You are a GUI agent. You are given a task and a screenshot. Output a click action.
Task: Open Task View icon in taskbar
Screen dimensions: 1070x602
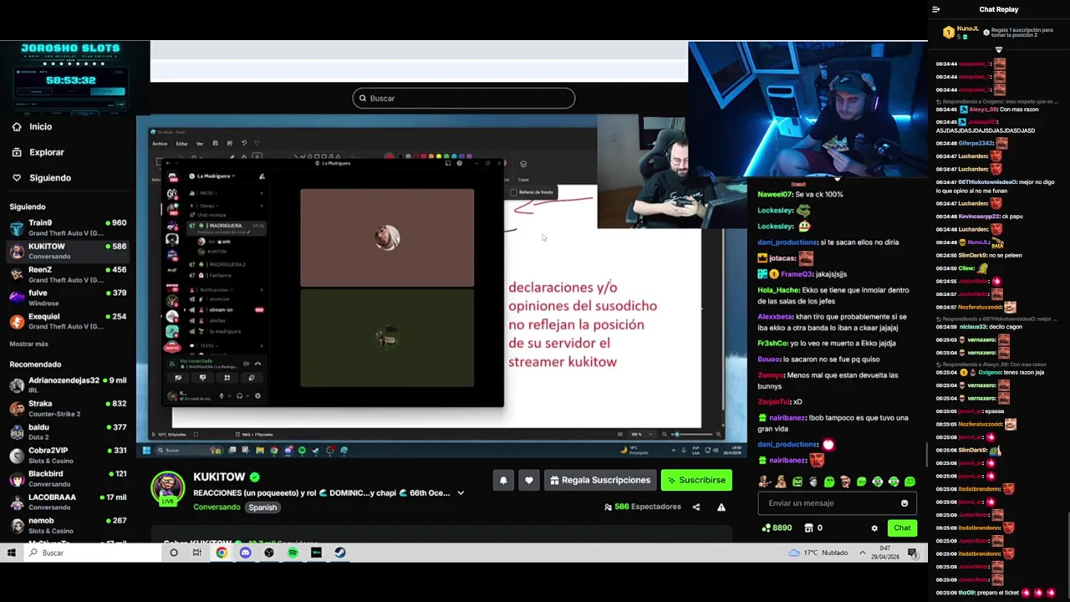197,553
